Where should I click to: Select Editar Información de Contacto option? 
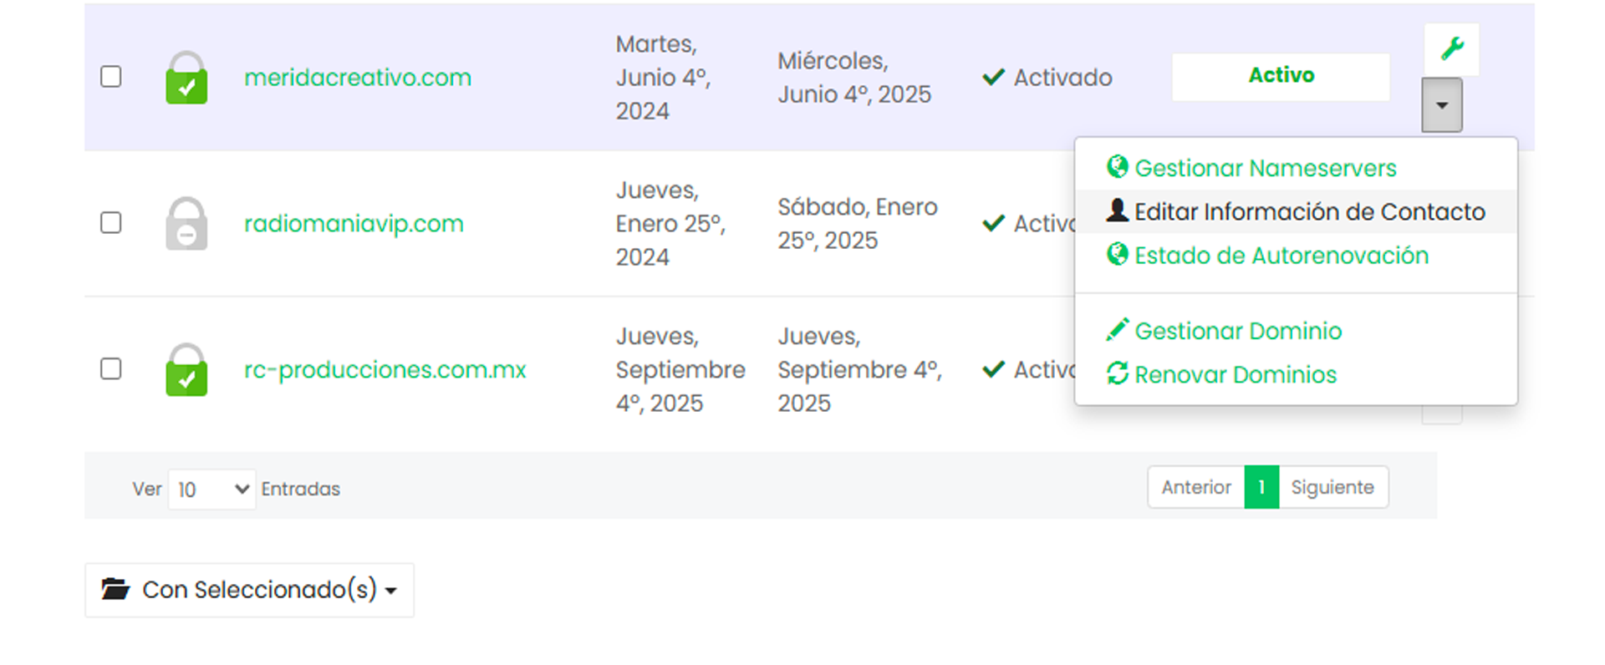pyautogui.click(x=1309, y=212)
